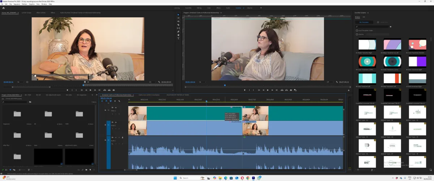Select the Ellipse Transition Right template
This screenshot has width=434, height=181.
coord(367,44)
